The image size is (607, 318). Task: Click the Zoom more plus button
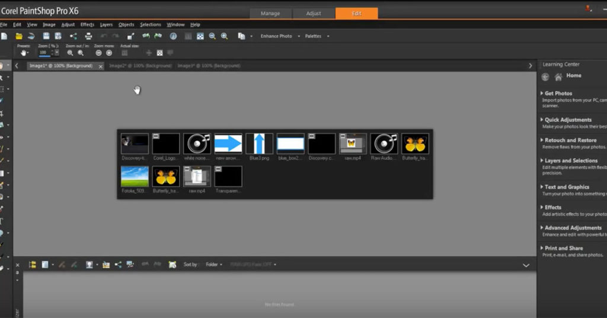pyautogui.click(x=109, y=53)
